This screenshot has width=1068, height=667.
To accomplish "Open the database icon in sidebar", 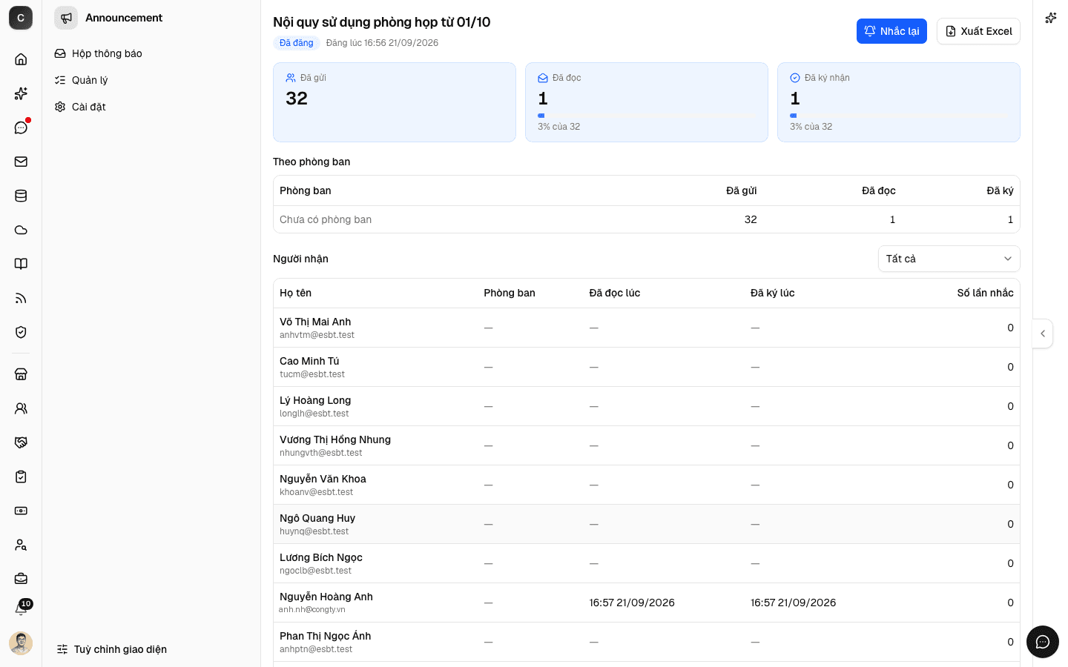I will (21, 196).
